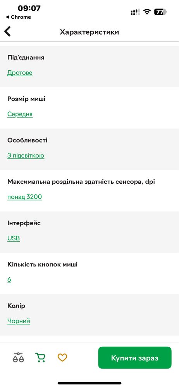
Task: Tap the Максимальна роздільна здатність сенсора label
Action: point(81,182)
